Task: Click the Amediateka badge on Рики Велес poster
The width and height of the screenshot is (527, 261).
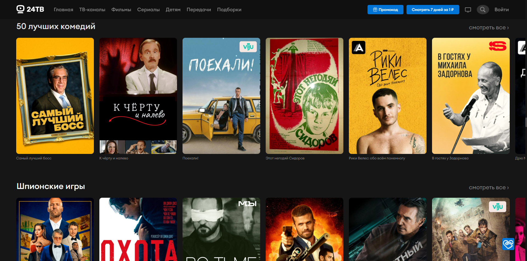Action: coord(359,48)
